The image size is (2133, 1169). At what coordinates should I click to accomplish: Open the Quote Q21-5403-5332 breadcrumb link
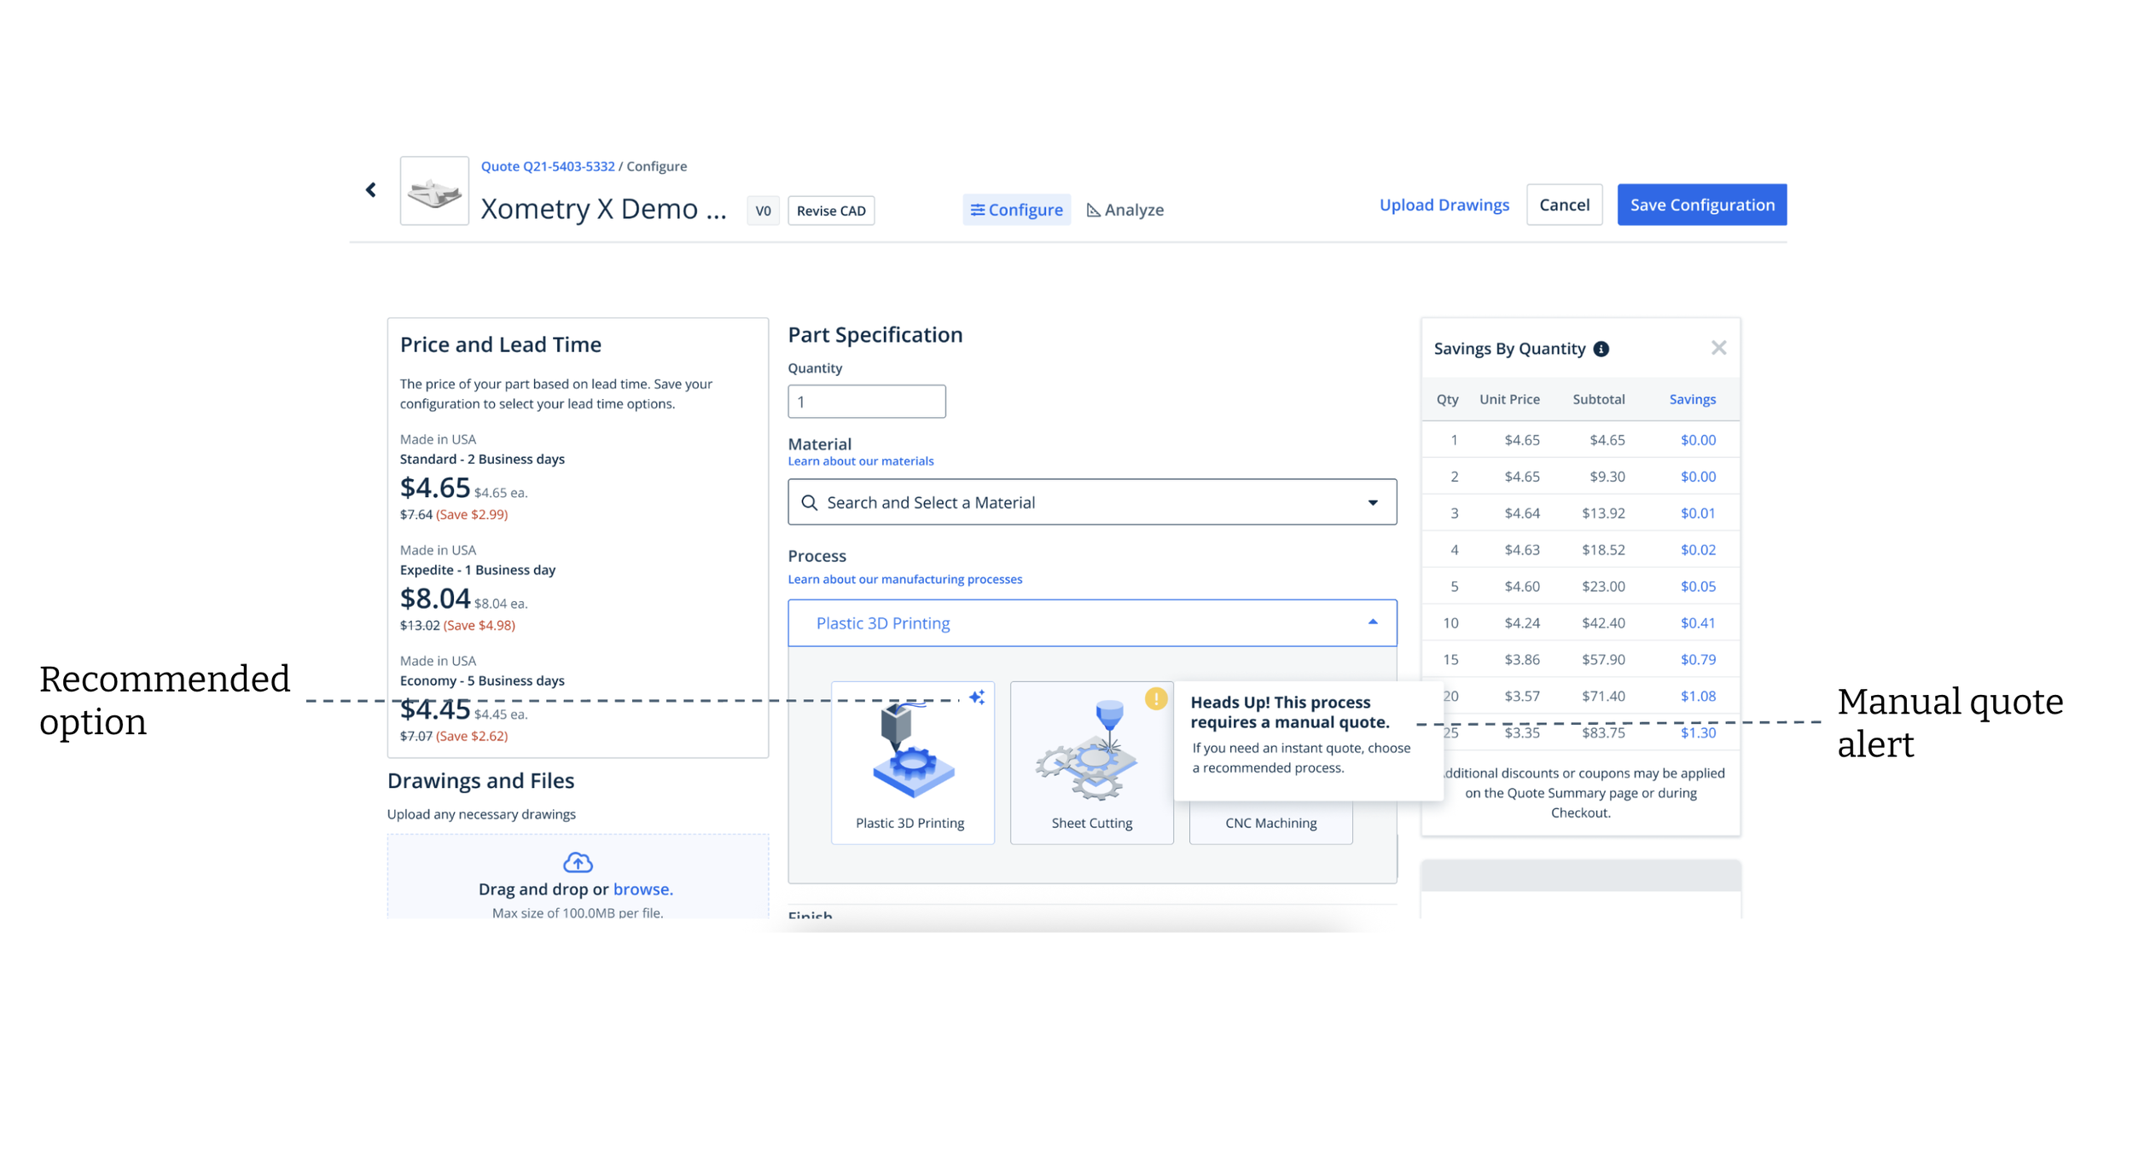pyautogui.click(x=548, y=166)
